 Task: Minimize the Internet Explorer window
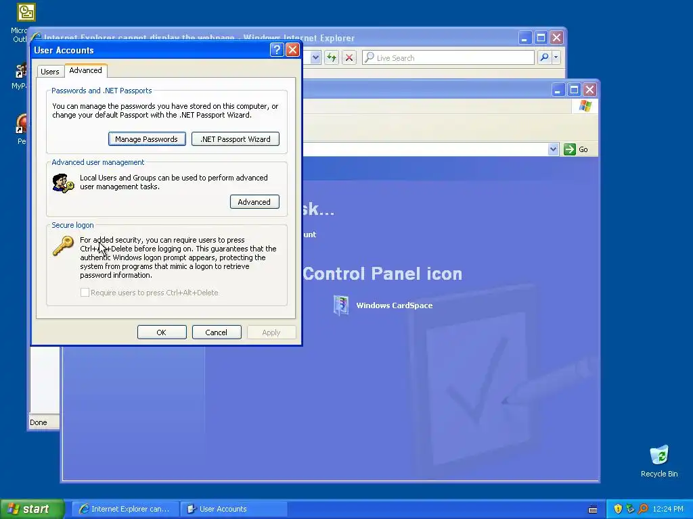coord(524,38)
